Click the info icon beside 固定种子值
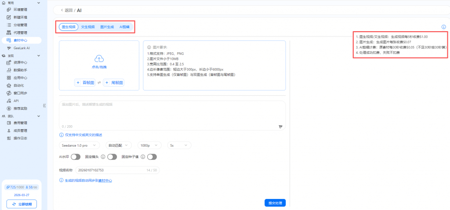 143,156
